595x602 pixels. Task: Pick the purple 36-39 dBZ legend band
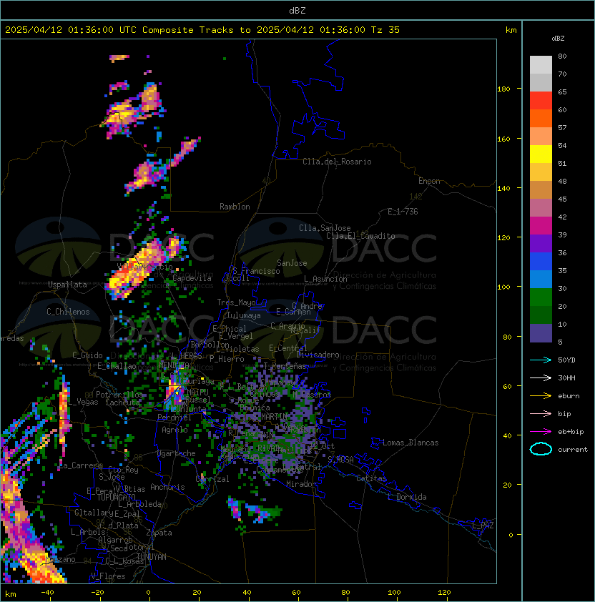(541, 243)
